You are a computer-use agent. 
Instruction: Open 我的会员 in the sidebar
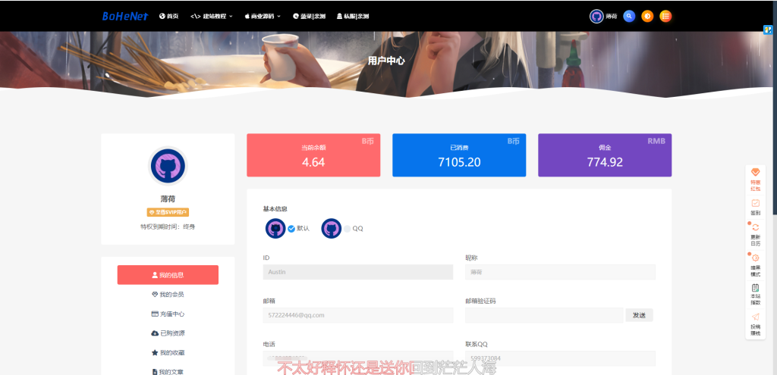(x=168, y=295)
